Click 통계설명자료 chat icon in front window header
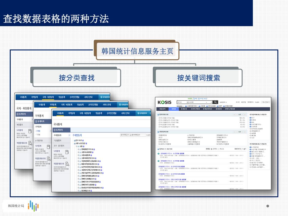 click(x=139, y=113)
